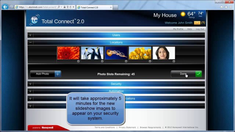
Task: Click the Log Out link
Action: pyautogui.click(x=200, y=29)
